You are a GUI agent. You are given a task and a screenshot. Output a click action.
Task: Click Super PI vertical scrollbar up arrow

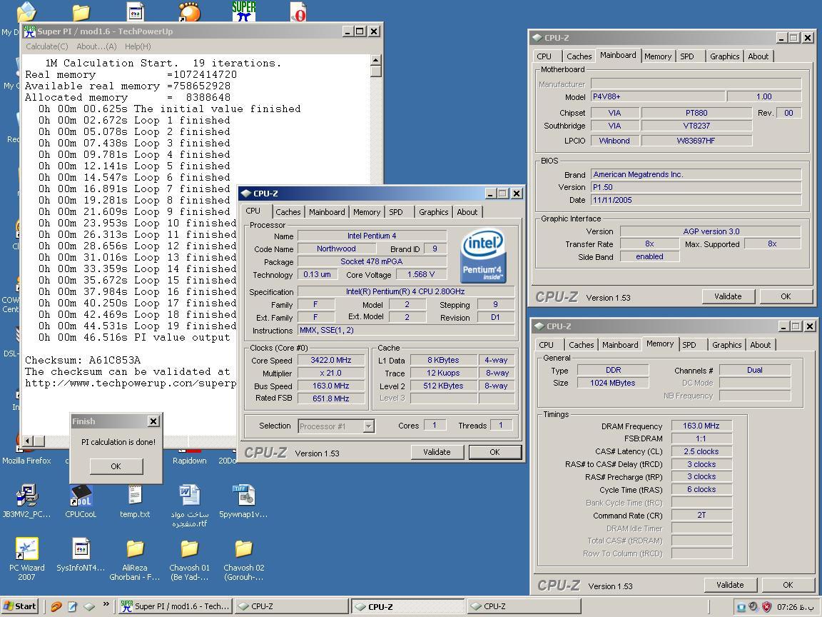click(x=376, y=60)
